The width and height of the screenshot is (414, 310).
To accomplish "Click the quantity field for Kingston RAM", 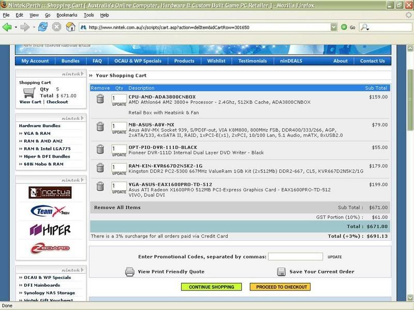I will 119,167.
